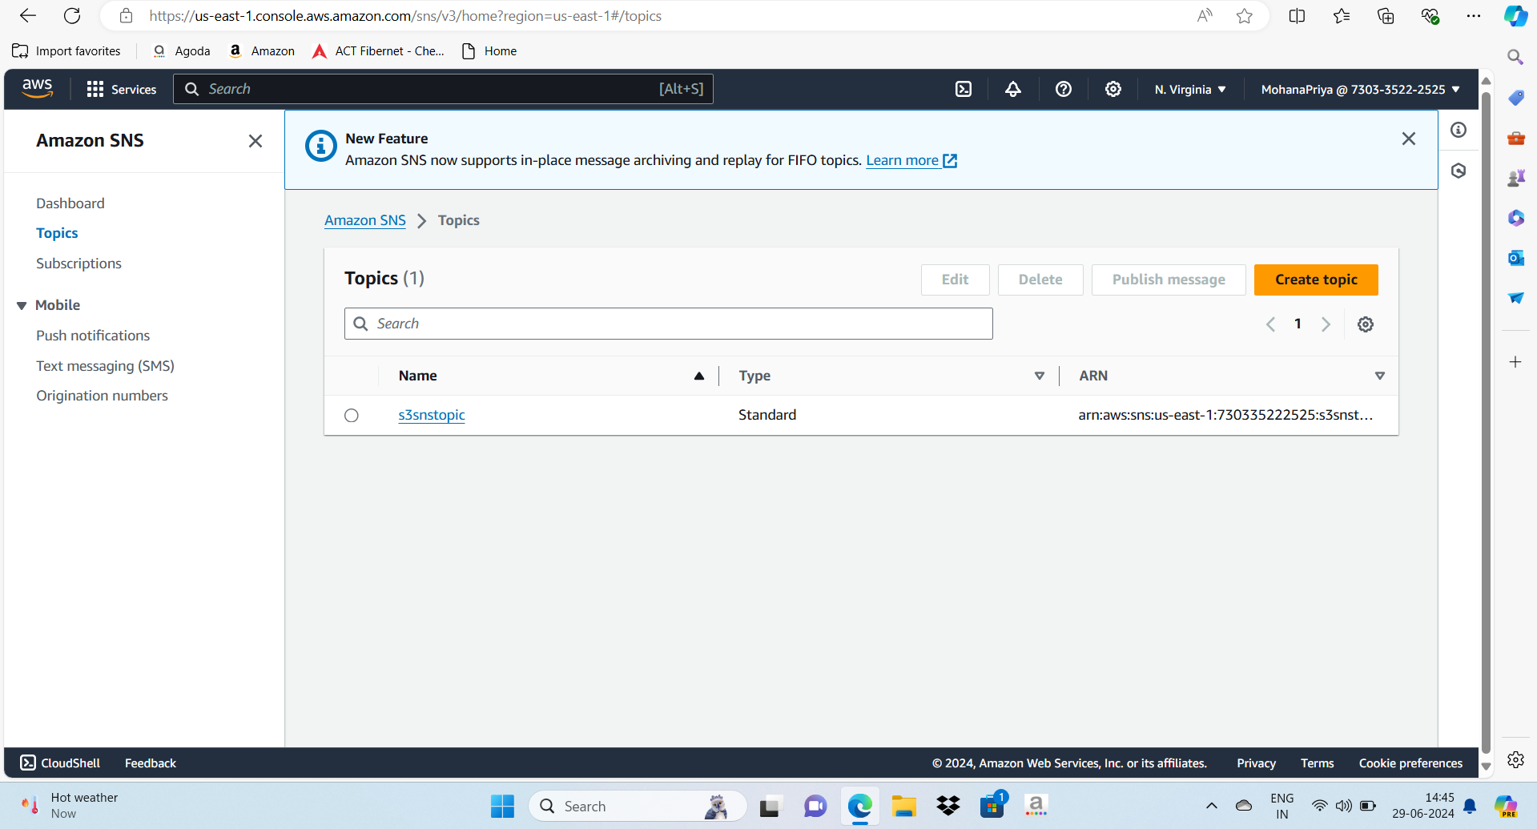This screenshot has width=1537, height=829.
Task: Select the s3snstopic radio button
Action: point(352,416)
